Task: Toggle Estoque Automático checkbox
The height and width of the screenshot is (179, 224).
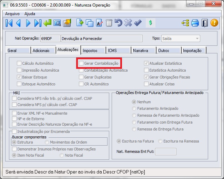Action: pos(19,84)
